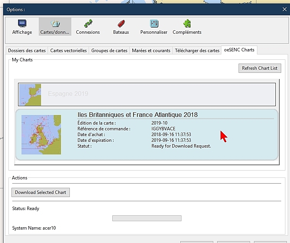The height and width of the screenshot is (243, 290).
Task: Click chart edition value 2019-10
Action: 159,123
